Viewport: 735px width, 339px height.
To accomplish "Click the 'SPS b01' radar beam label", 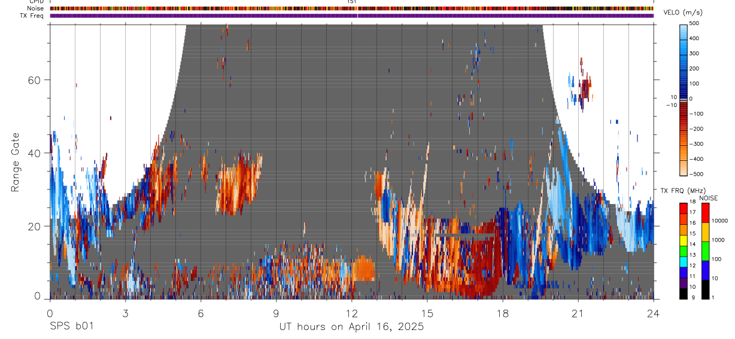I will (x=71, y=326).
